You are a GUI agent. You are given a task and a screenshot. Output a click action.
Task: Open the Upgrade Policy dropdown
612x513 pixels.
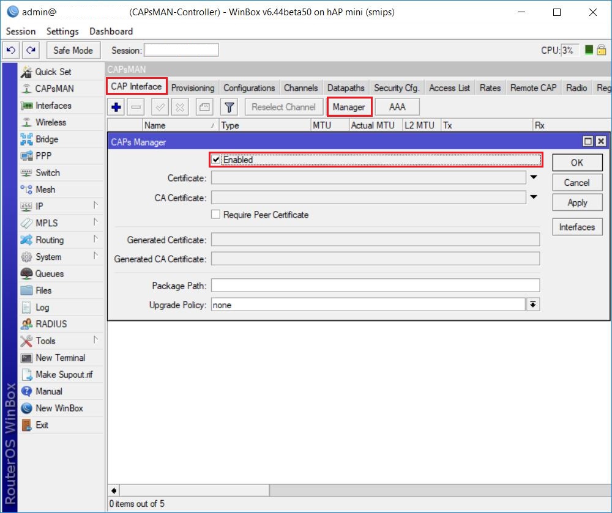point(533,304)
